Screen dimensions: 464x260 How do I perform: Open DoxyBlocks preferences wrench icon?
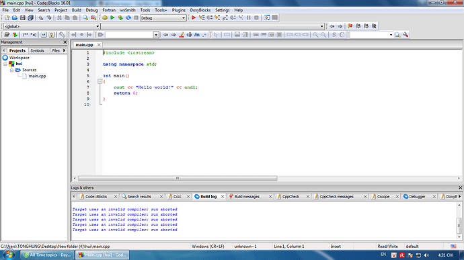point(62,35)
